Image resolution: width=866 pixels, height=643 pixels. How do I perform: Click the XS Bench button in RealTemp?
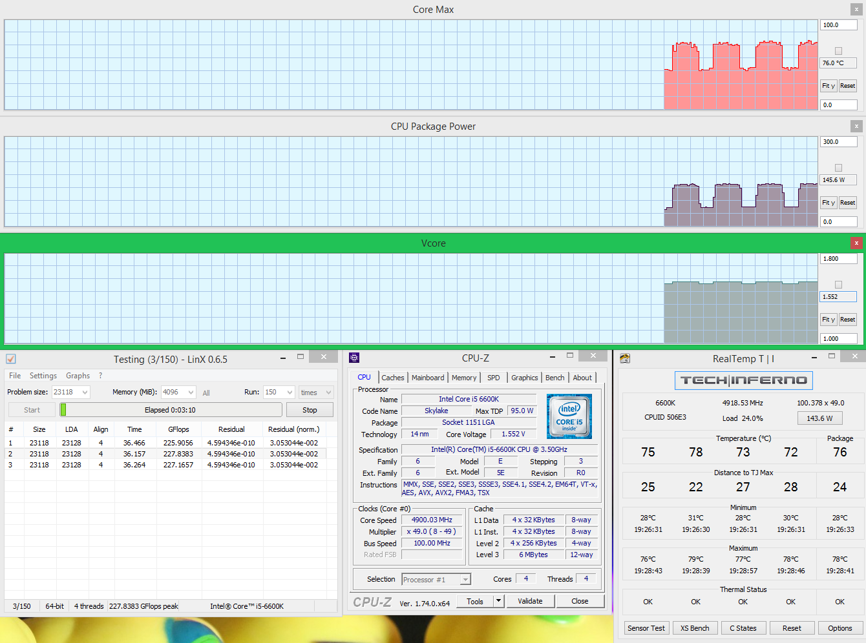(x=695, y=628)
